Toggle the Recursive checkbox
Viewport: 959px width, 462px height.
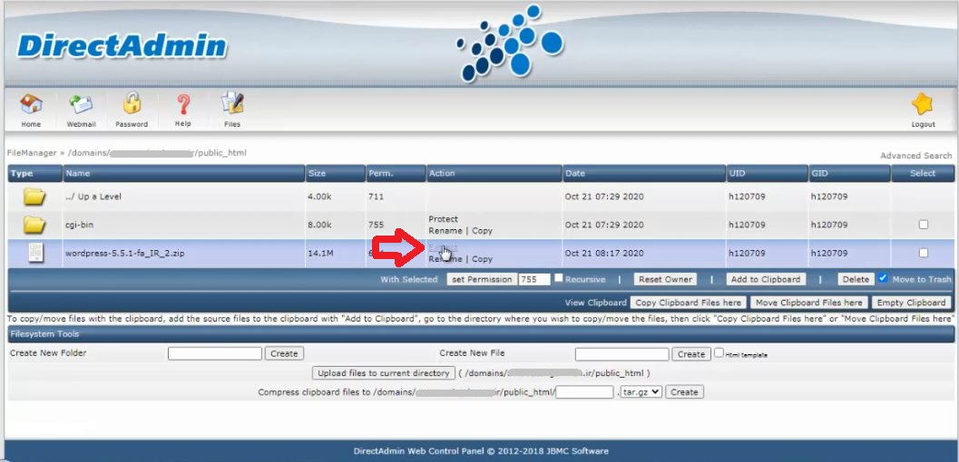pyautogui.click(x=558, y=278)
